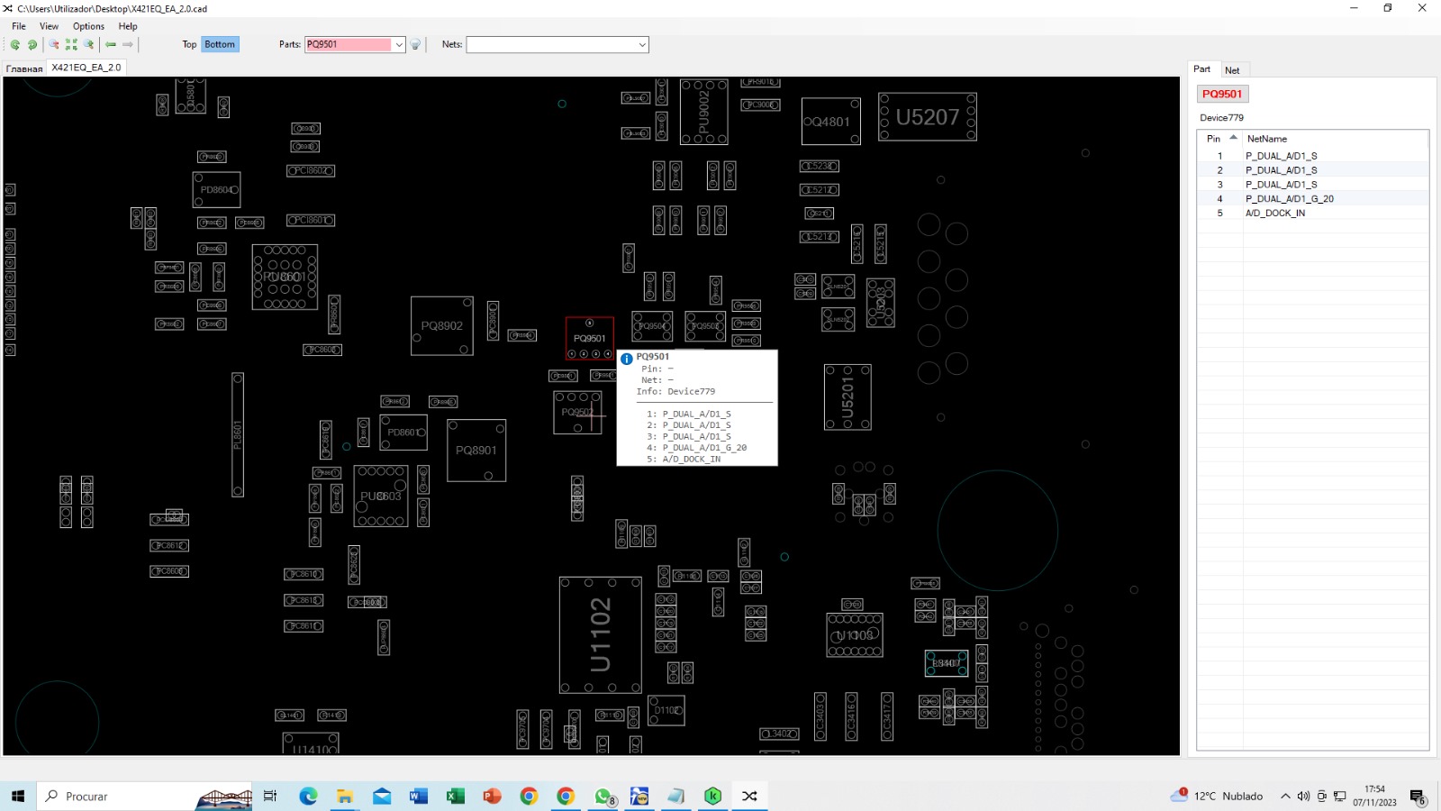Click the fit-to-screen green arrows icon
Viewport: 1441px width, 811px height.
pos(71,44)
